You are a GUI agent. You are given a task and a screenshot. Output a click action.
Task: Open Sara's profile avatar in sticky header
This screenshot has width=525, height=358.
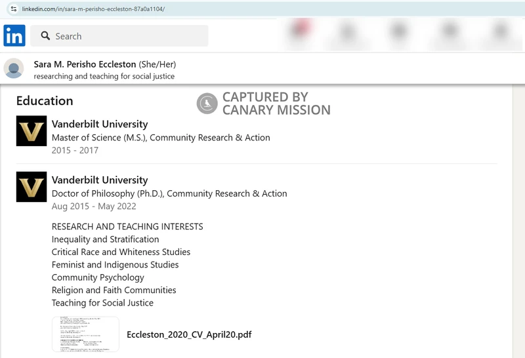pos(14,68)
